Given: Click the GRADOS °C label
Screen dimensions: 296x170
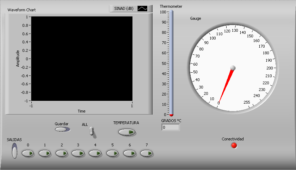Looking at the screenshot, I should click(171, 121).
